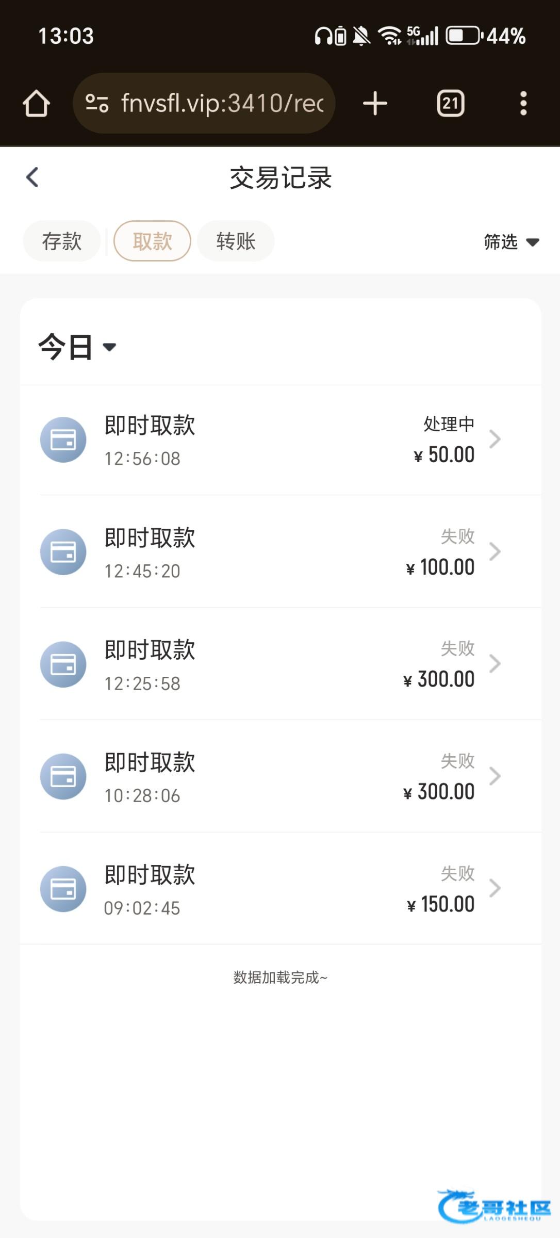Select the 取款 tab
Screen dimensions: 560x1238
click(x=152, y=241)
